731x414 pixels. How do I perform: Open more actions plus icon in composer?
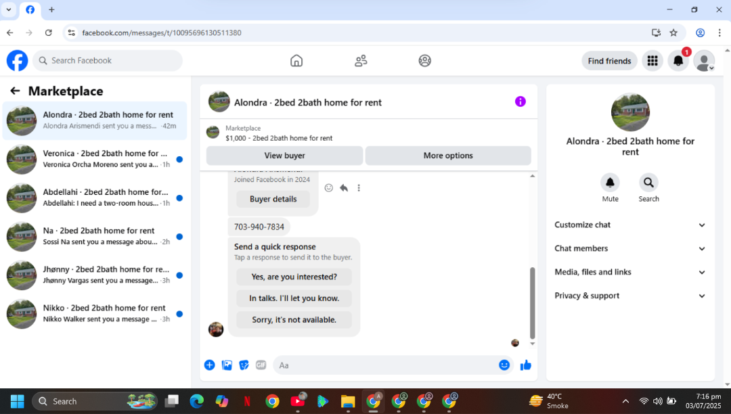(x=209, y=365)
